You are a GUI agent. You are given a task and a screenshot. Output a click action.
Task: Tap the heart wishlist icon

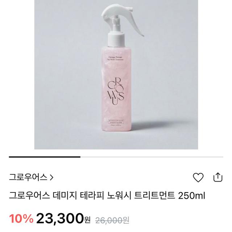pyautogui.click(x=198, y=177)
